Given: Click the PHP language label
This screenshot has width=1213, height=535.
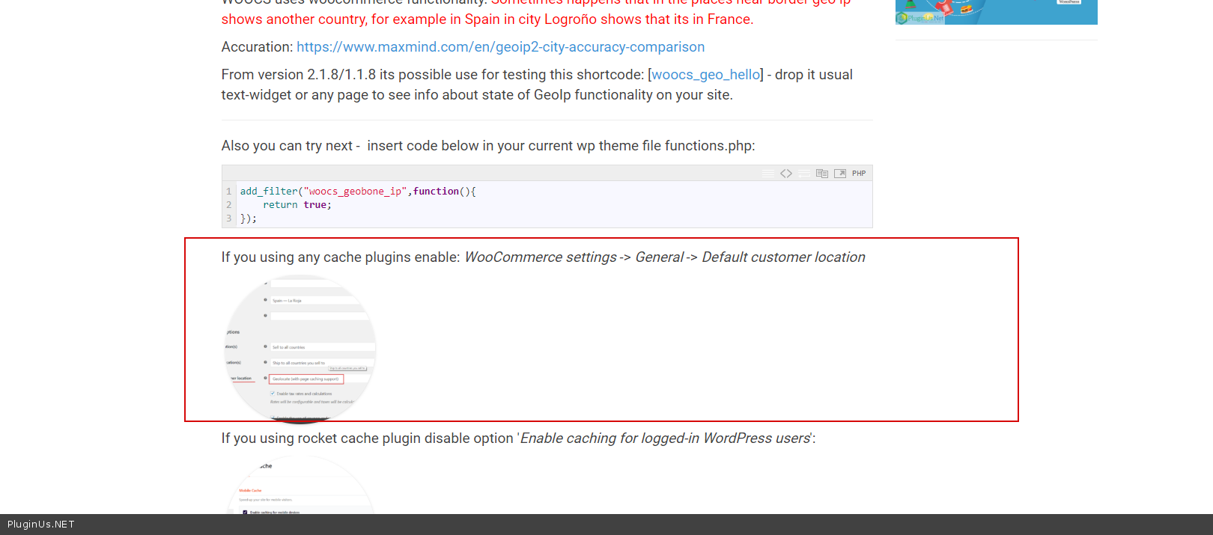Looking at the screenshot, I should [859, 174].
